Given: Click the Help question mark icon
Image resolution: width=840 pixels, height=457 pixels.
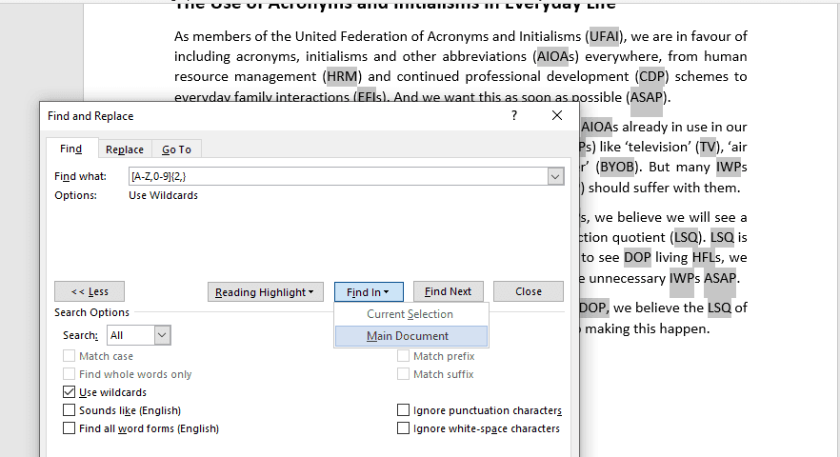Looking at the screenshot, I should pyautogui.click(x=514, y=115).
